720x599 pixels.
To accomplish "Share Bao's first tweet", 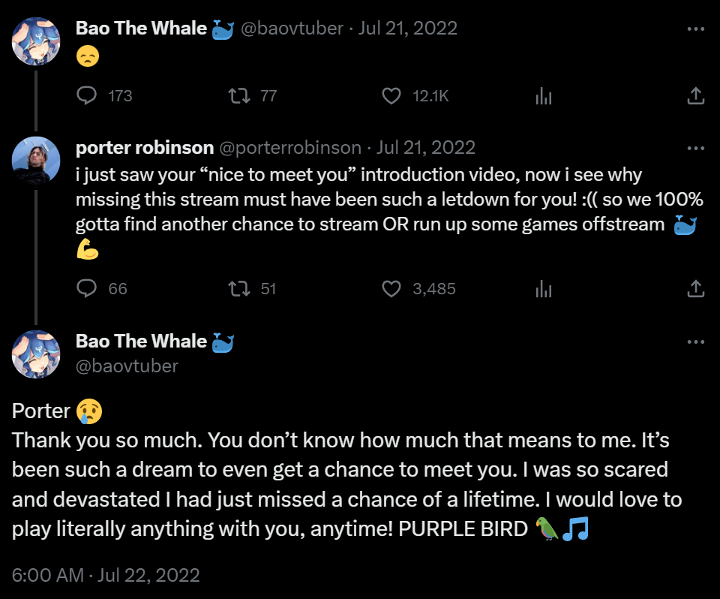I will coord(695,95).
